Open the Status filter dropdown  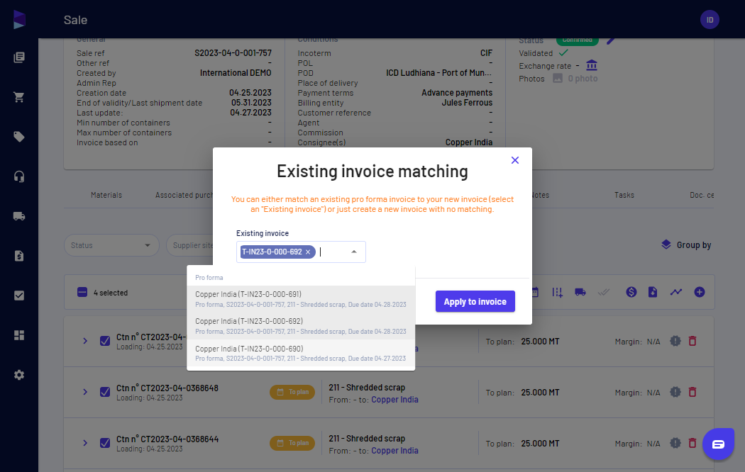pyautogui.click(x=111, y=245)
